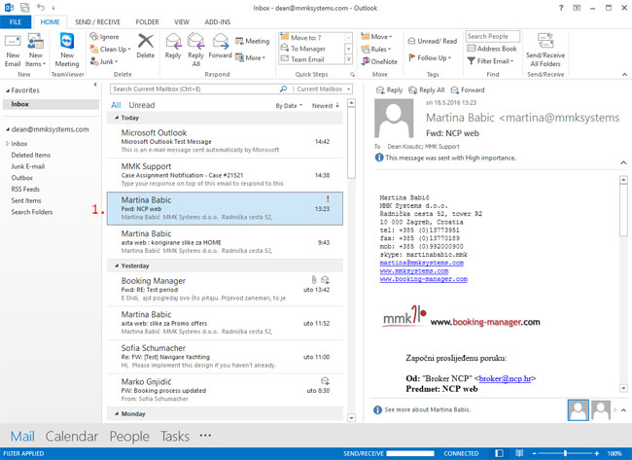The height and width of the screenshot is (460, 632).
Task: Click Reply in reading pane
Action: (389, 90)
